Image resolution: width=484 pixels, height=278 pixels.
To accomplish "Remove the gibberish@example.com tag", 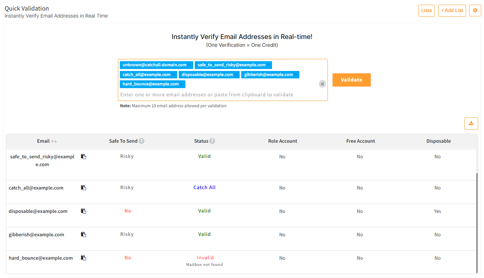I will [296, 75].
